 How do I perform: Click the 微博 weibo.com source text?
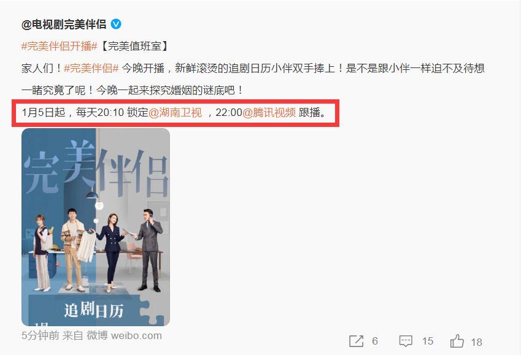125,335
